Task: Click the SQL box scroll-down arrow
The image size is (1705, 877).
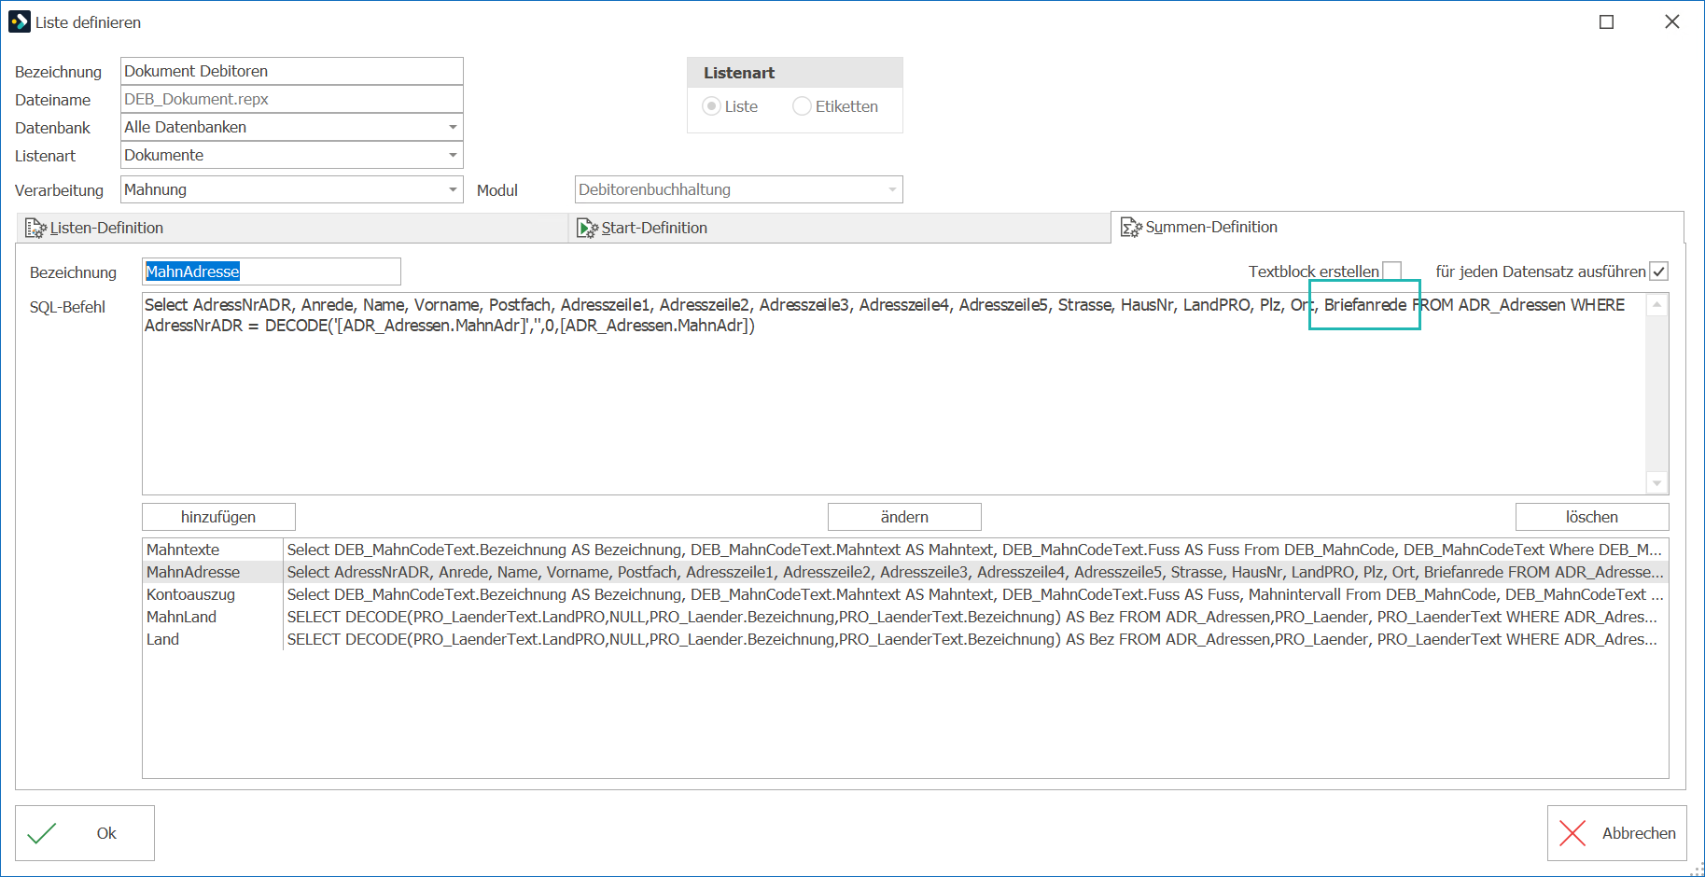Action: 1656,483
